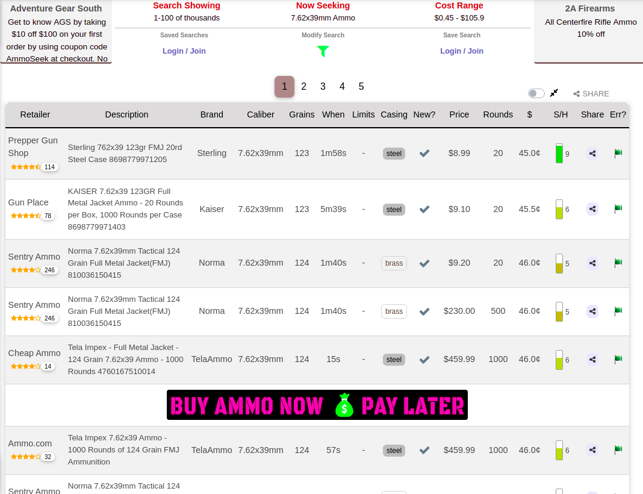Flag an error on Cheap Ammo row
This screenshot has height=494, width=643.
pyautogui.click(x=618, y=360)
